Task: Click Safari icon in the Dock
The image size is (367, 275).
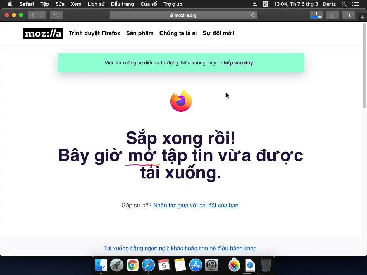Action: (148, 265)
